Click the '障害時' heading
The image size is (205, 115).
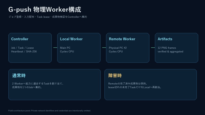coord(115,75)
